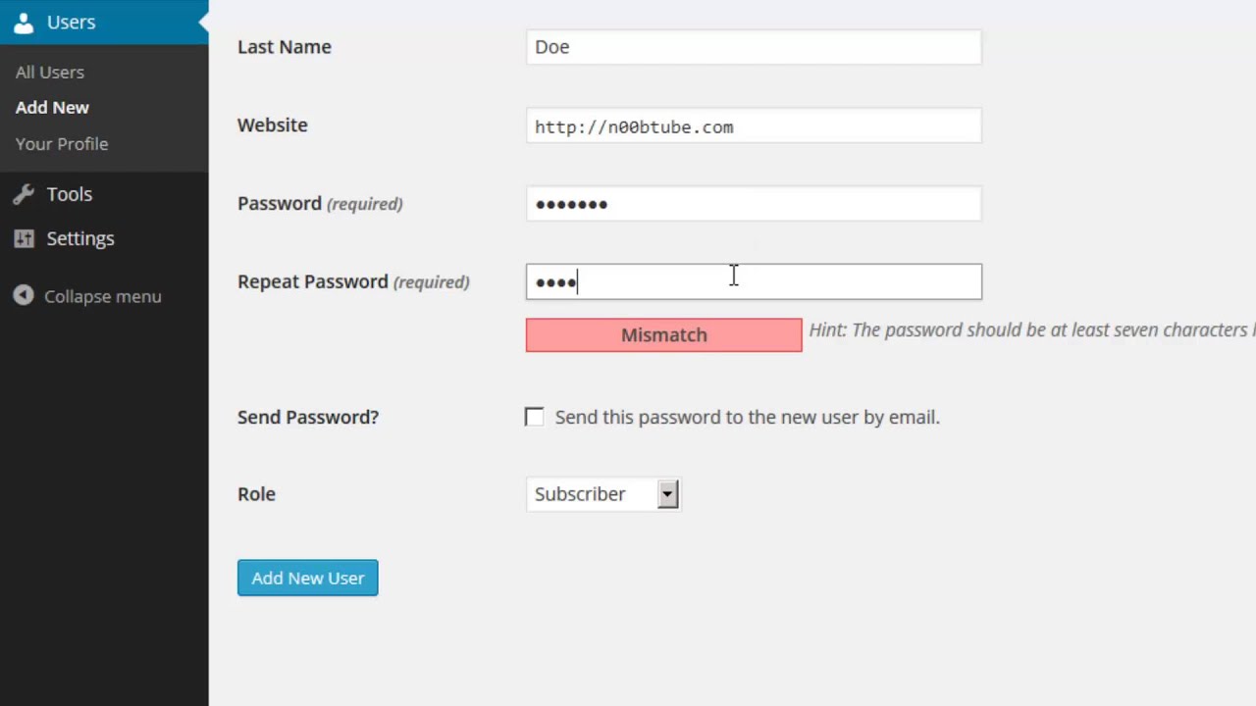Click the Tools wrench icon

click(24, 194)
